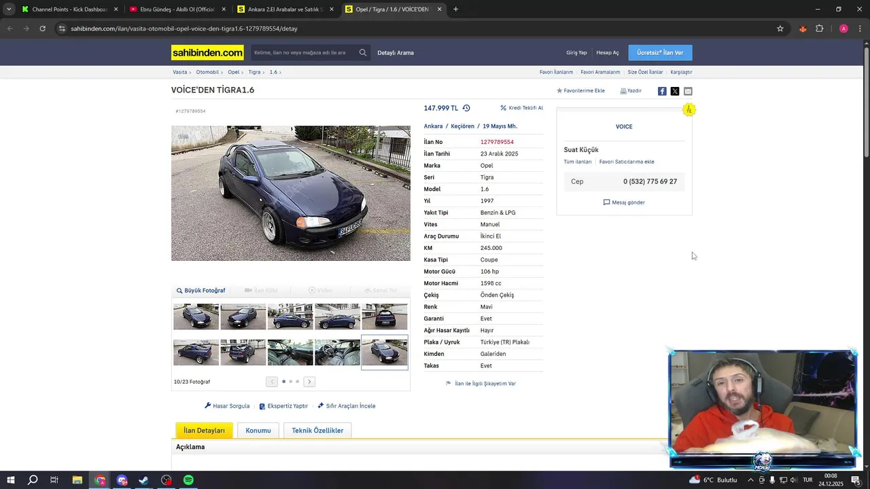Click the Mesaj gönder link
The width and height of the screenshot is (870, 489).
click(x=624, y=202)
